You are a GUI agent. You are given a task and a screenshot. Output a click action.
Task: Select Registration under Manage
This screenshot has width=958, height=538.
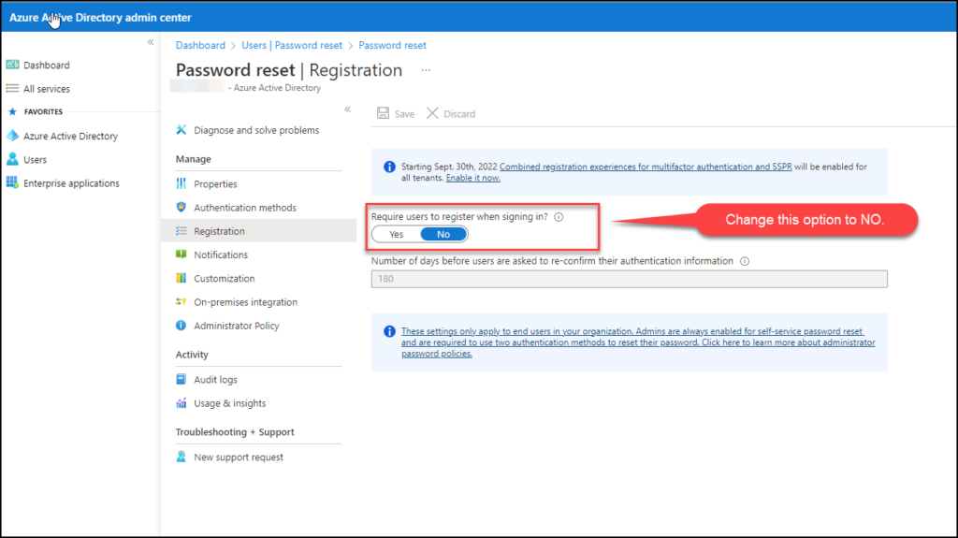219,231
